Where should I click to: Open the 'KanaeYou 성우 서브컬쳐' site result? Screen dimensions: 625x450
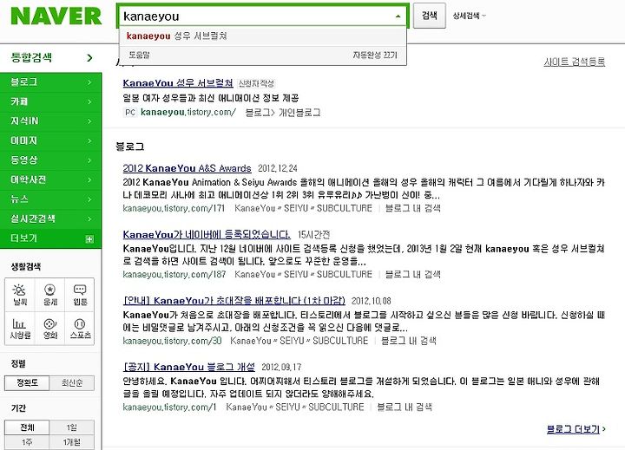178,83
